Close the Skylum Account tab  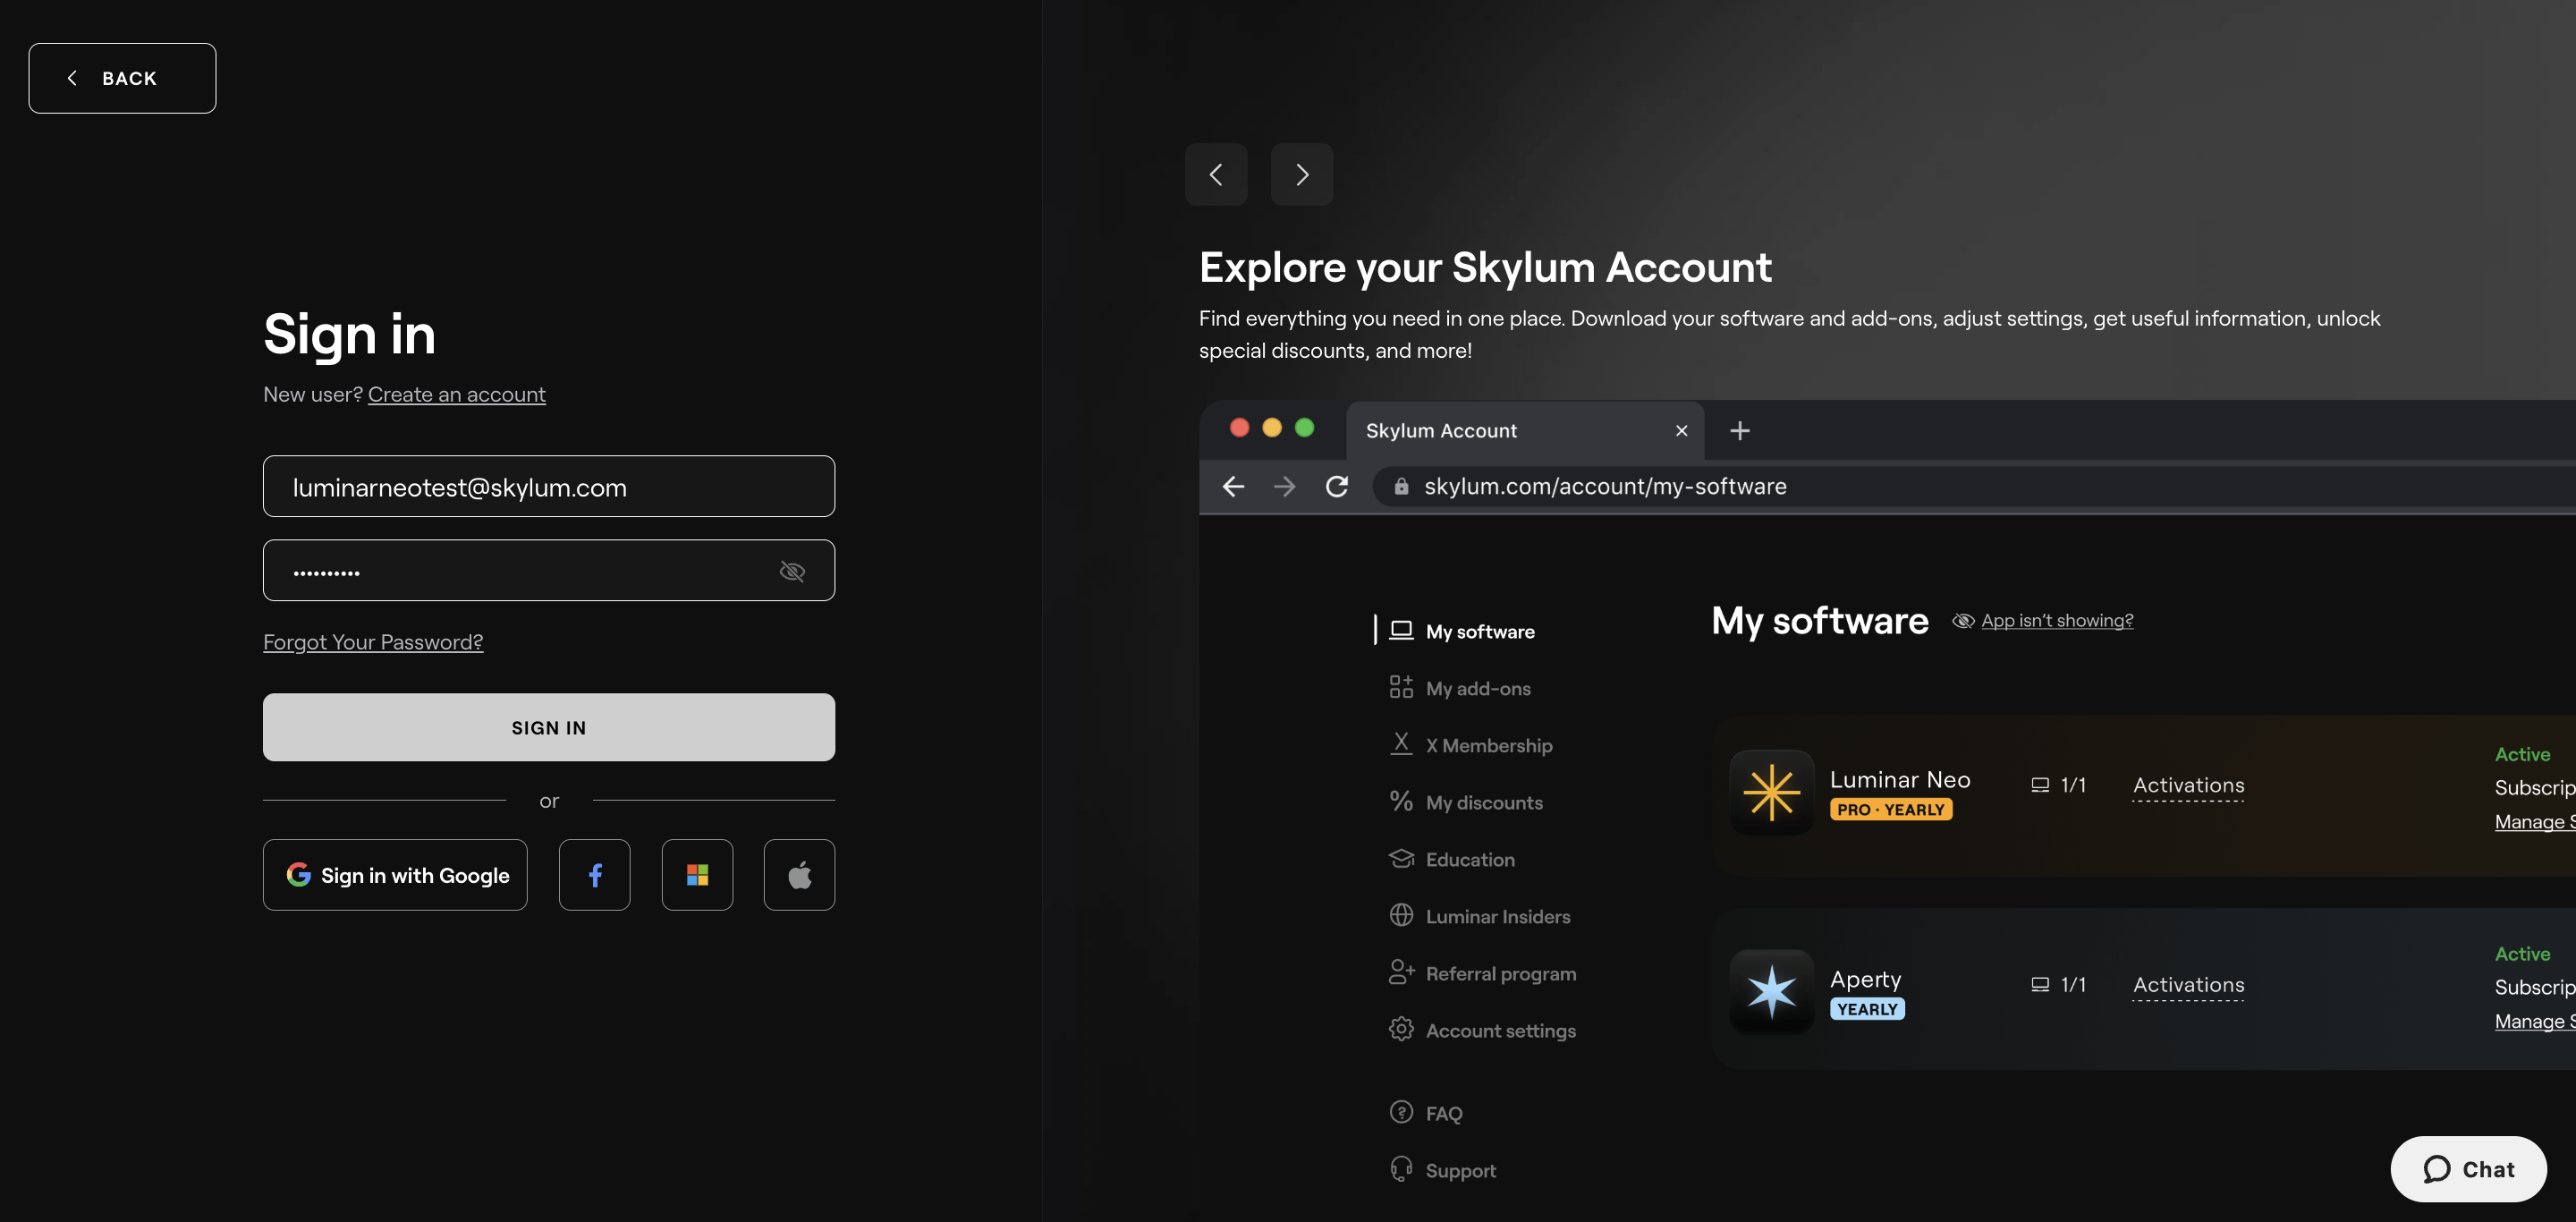[1681, 430]
